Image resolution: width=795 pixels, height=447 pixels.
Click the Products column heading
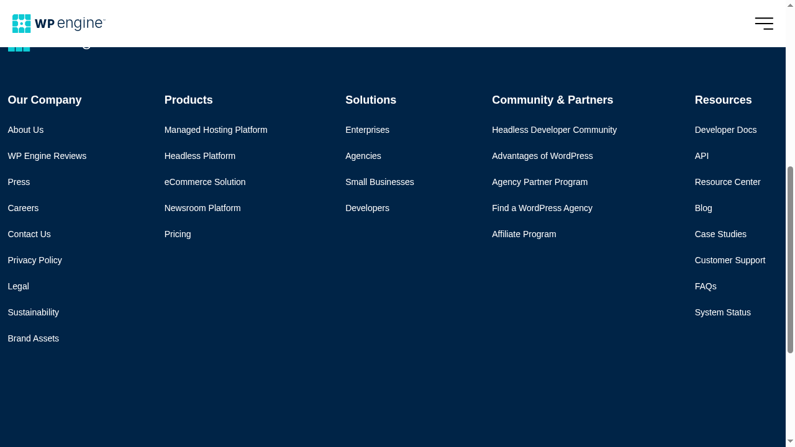[188, 100]
